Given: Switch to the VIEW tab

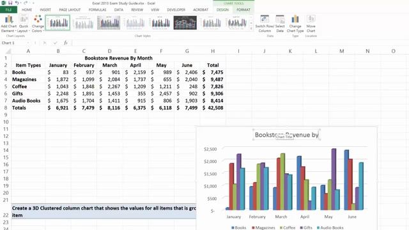Looking at the screenshot, I should [x=155, y=10].
